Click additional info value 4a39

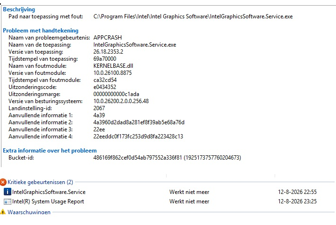coord(99,115)
